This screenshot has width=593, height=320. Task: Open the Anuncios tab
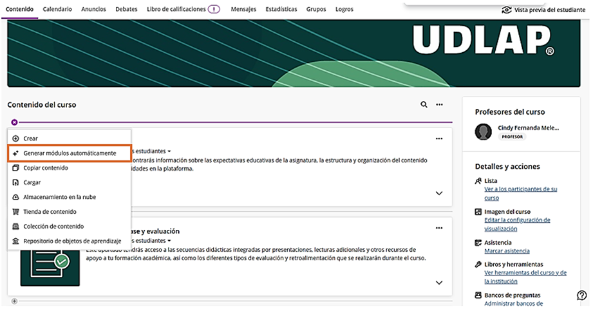pyautogui.click(x=94, y=9)
